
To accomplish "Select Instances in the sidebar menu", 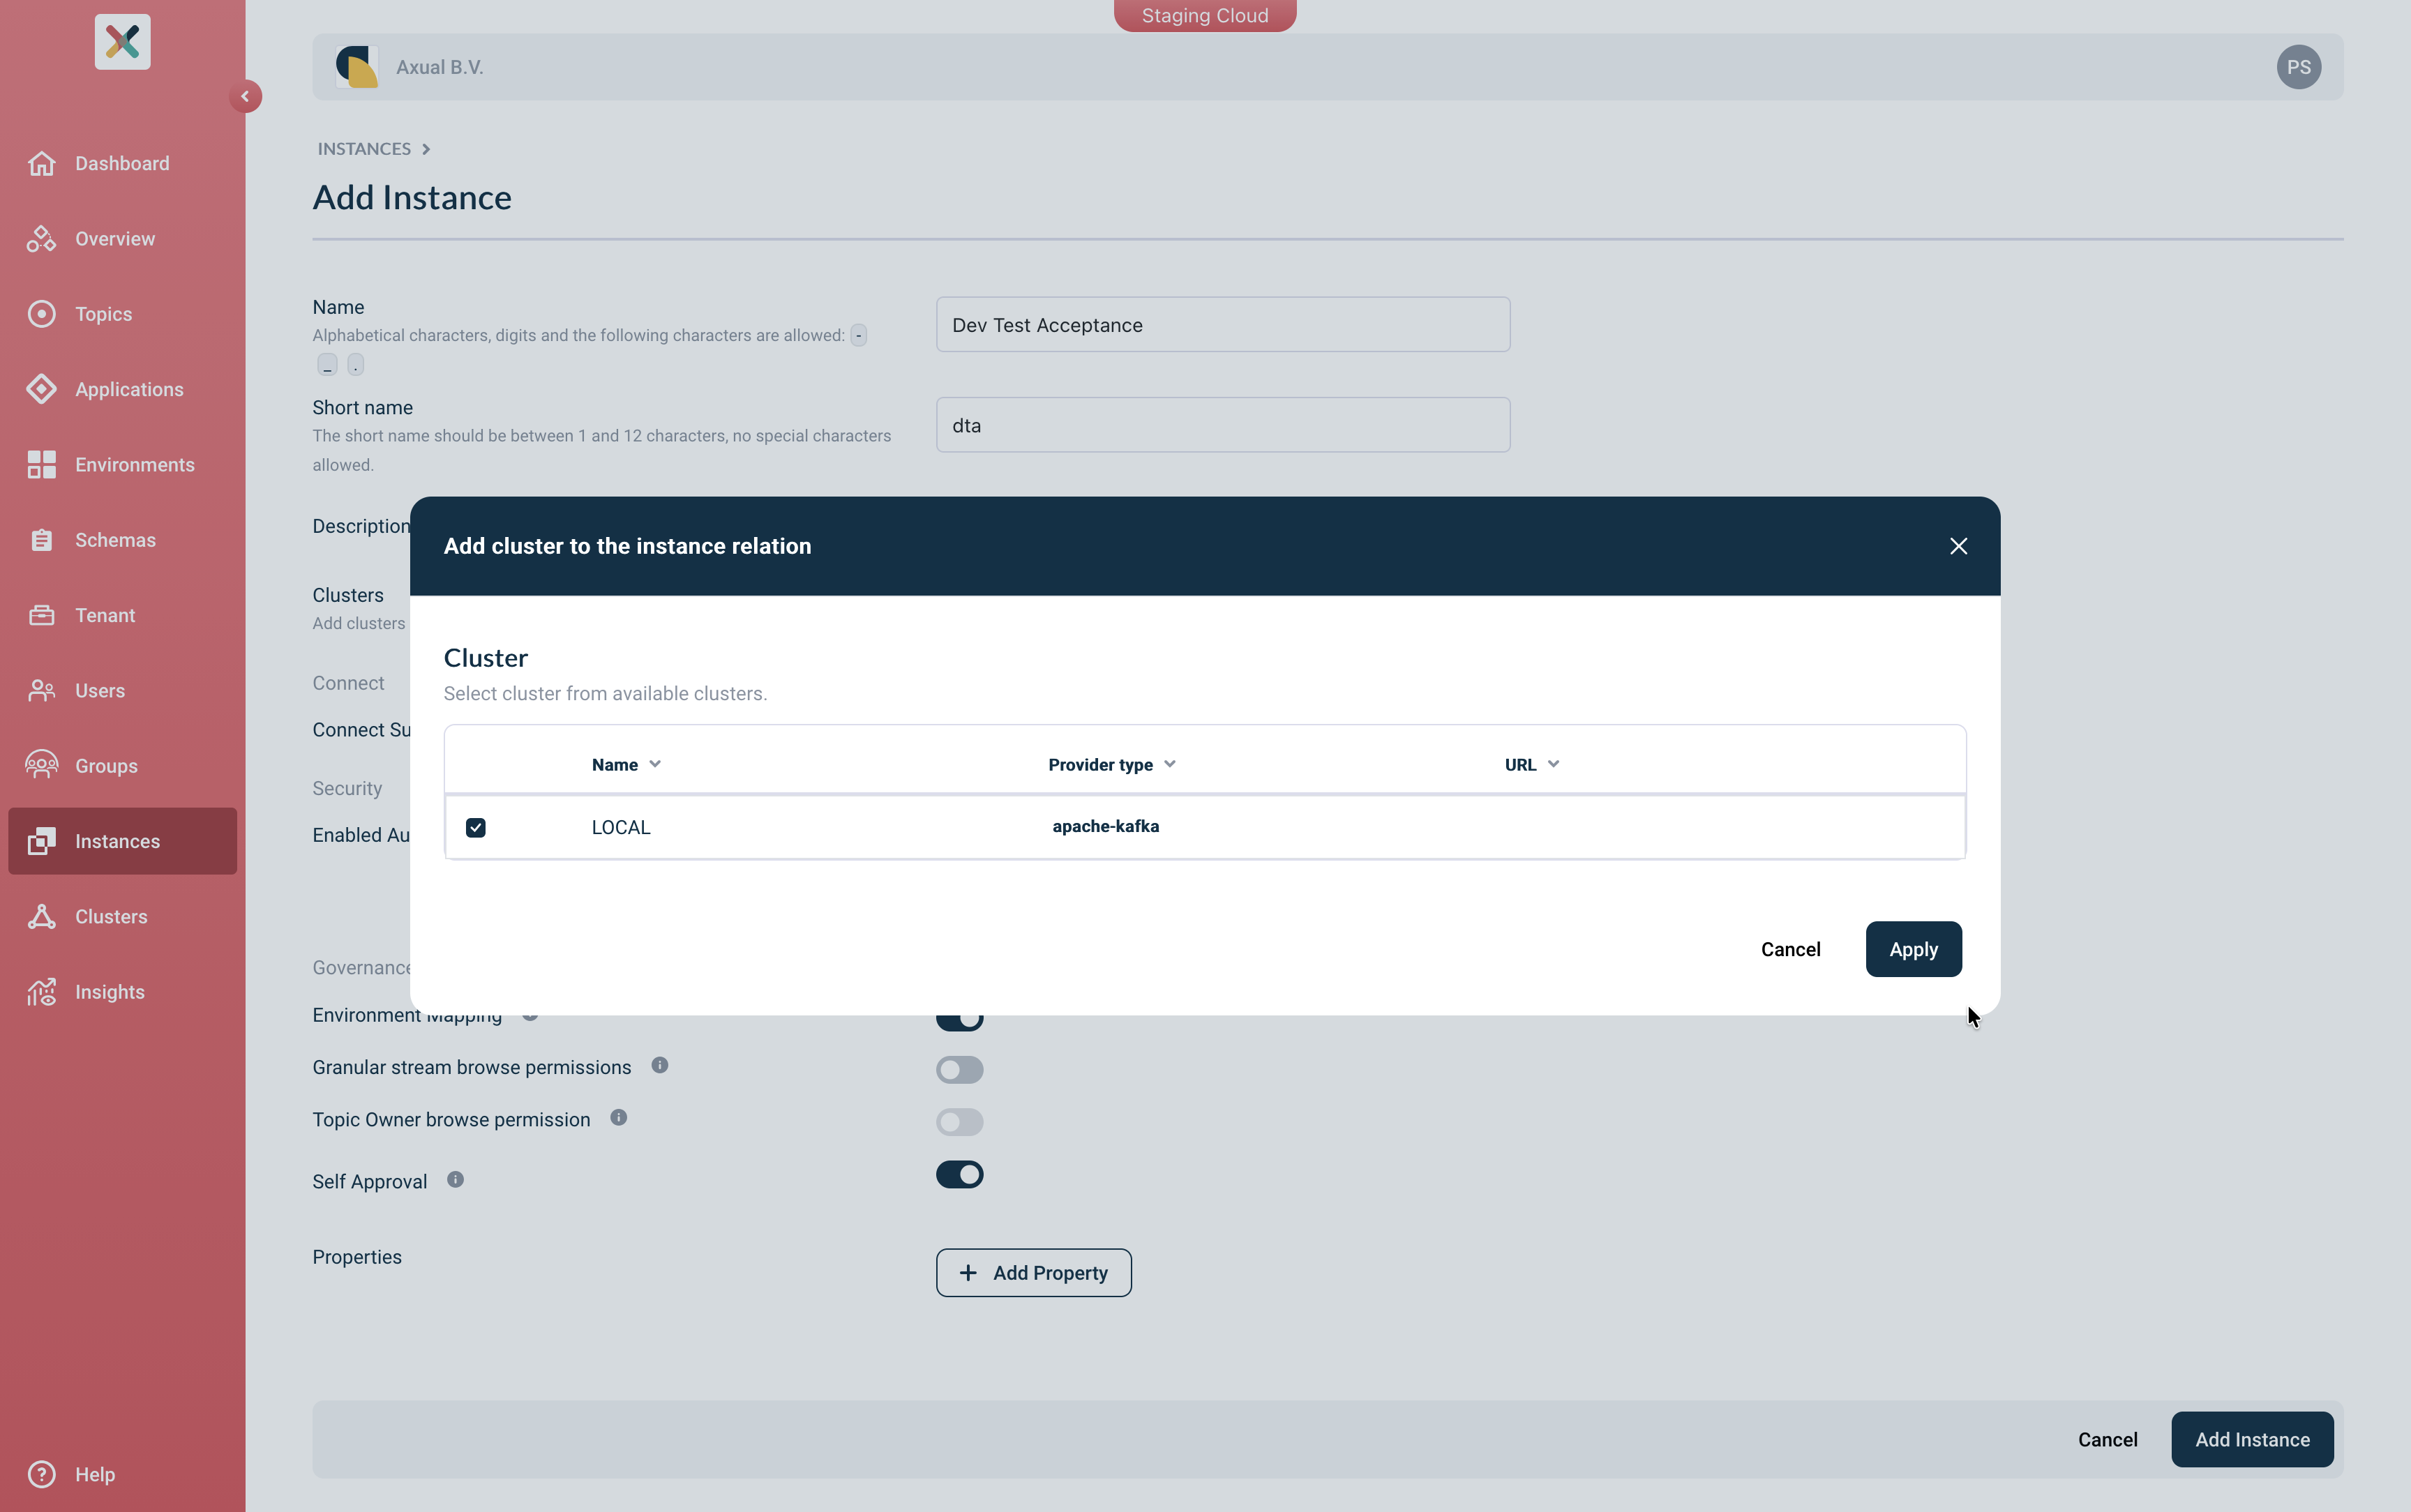I will [118, 841].
